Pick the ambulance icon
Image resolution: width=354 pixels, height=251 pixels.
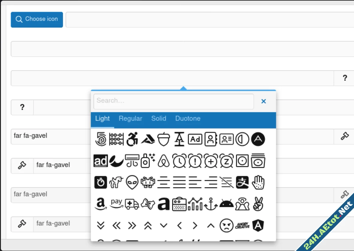(132, 204)
